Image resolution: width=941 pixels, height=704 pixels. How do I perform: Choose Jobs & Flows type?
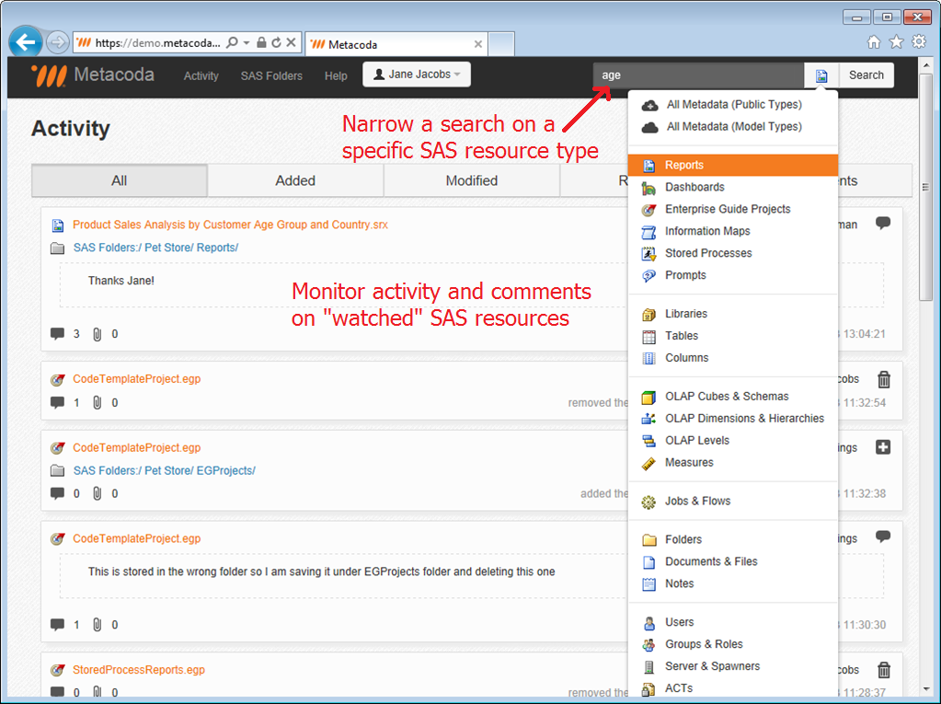(733, 502)
